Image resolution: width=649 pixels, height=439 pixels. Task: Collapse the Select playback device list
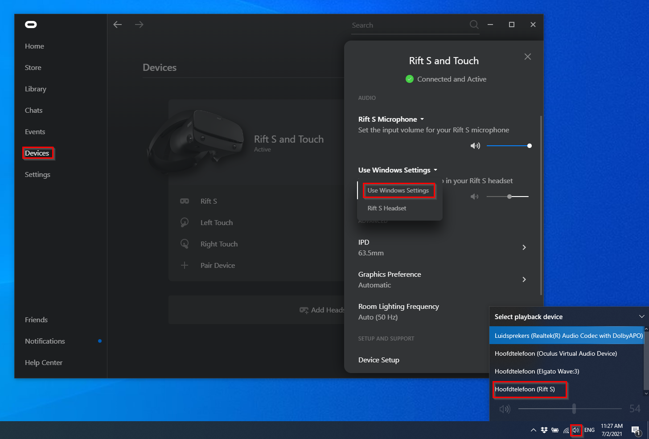click(x=642, y=316)
